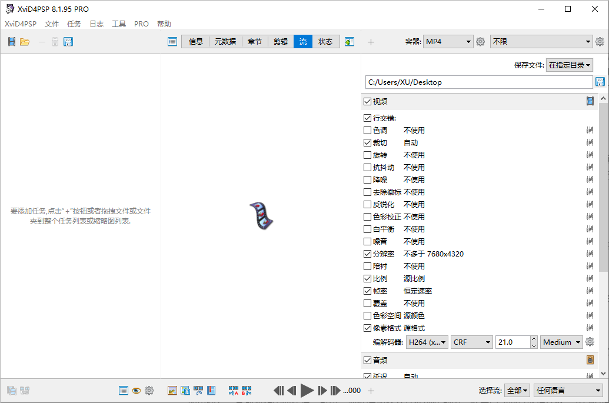Click the 在指定目录 save location button
This screenshot has width=609, height=403.
coord(569,65)
